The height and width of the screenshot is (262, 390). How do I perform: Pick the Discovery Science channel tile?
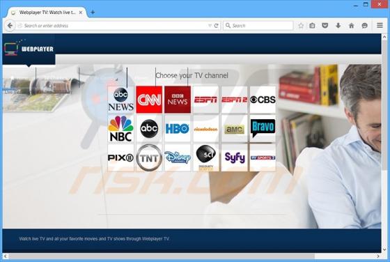pyautogui.click(x=205, y=157)
